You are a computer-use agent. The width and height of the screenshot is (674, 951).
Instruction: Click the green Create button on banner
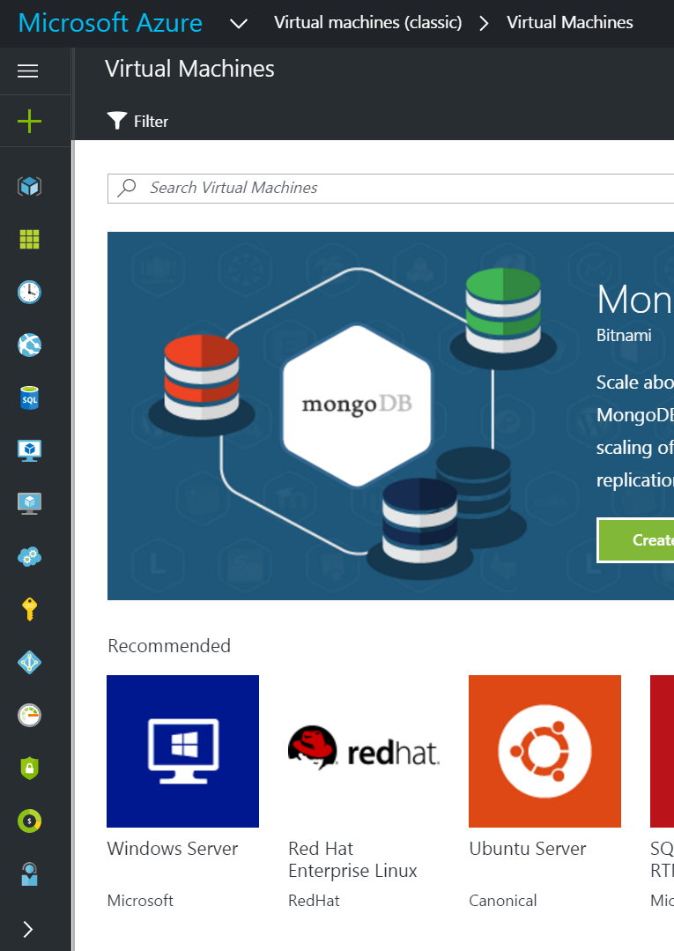click(636, 539)
